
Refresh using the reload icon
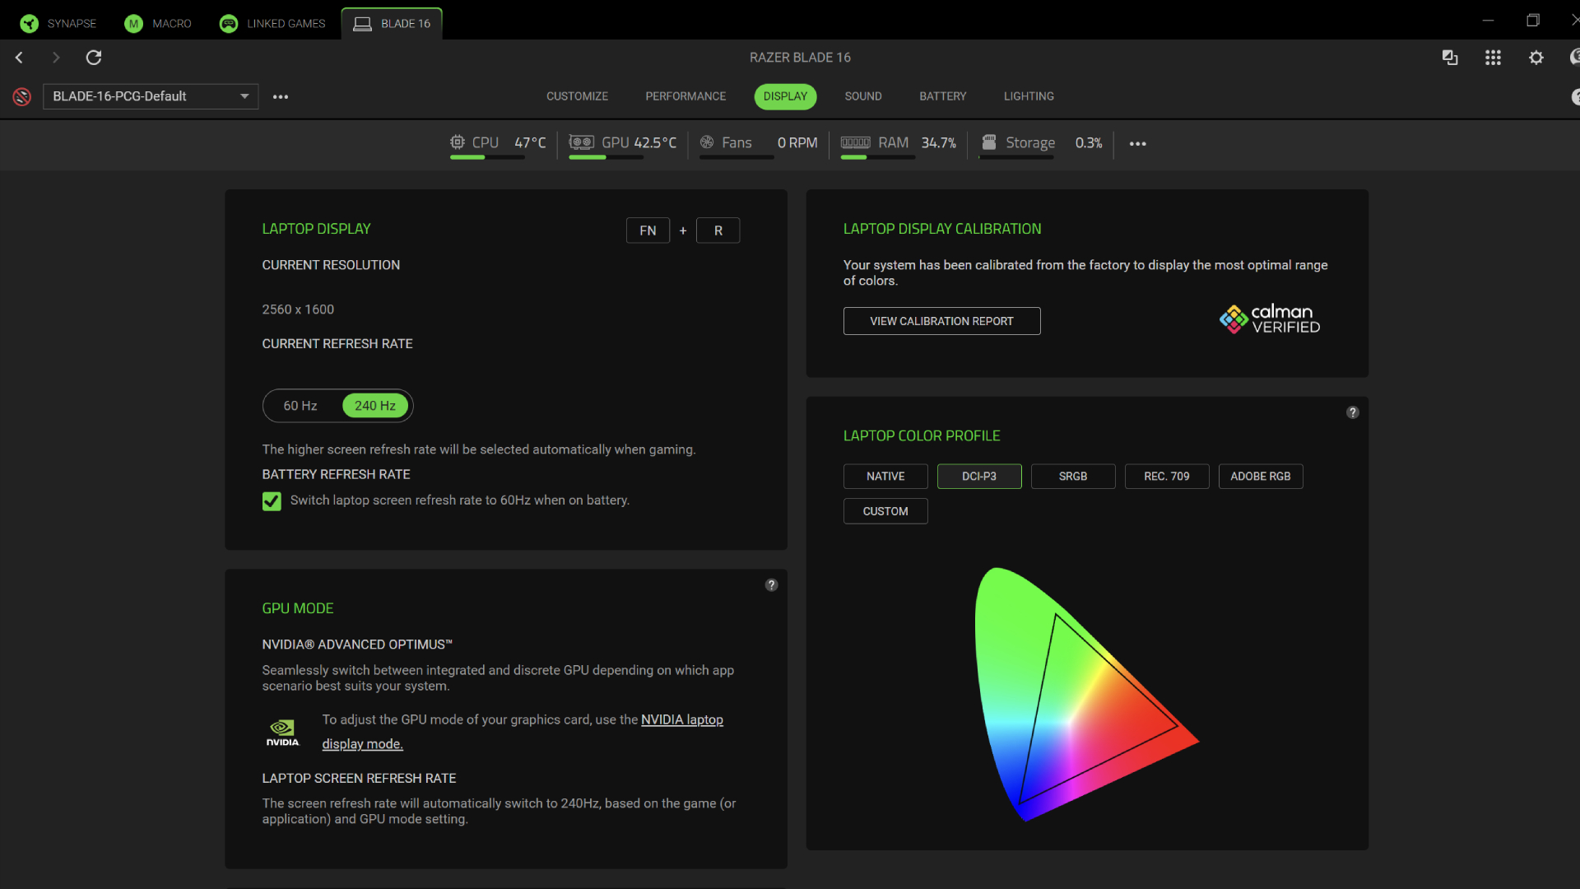coord(94,58)
